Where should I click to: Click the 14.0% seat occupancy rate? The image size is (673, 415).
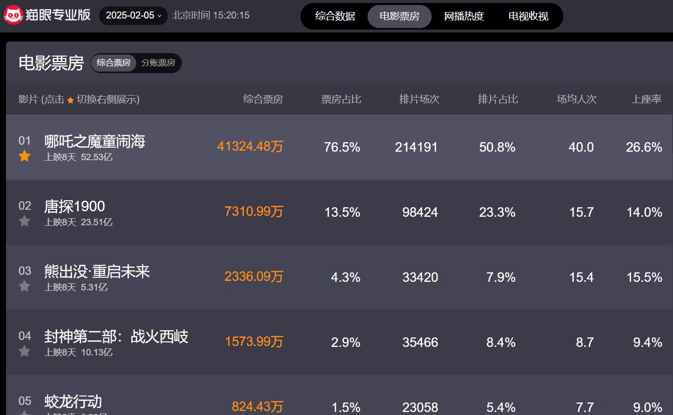(x=644, y=212)
